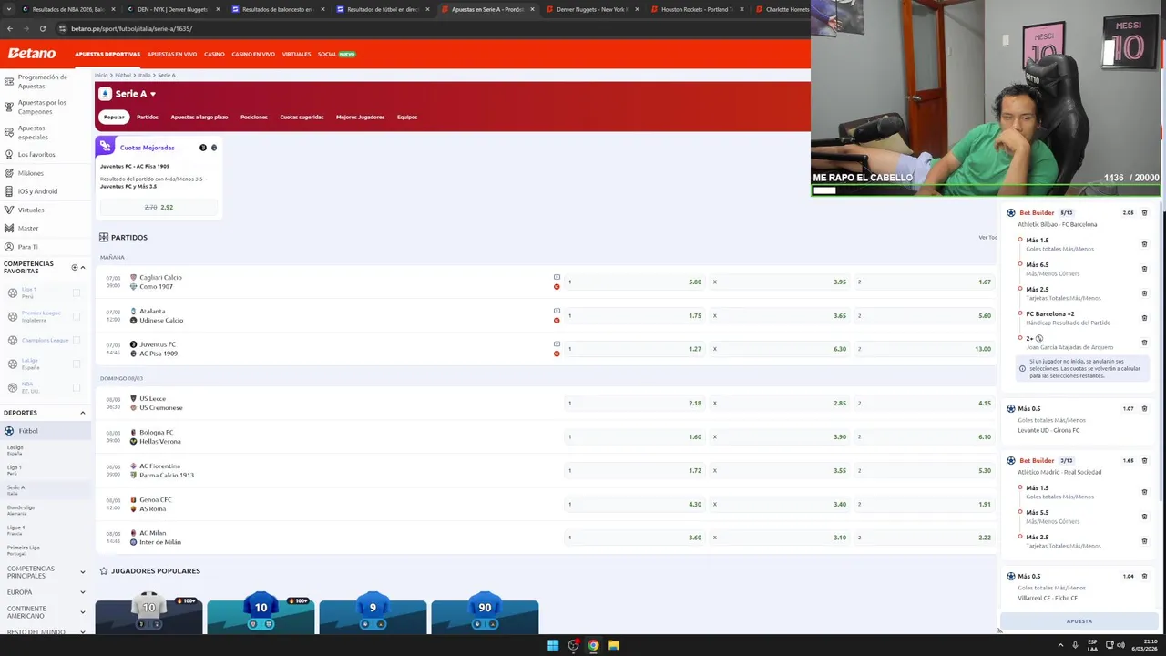Image resolution: width=1166 pixels, height=656 pixels.
Task: Remove the FC Barcelona +2 handicap selection
Action: pos(1145,318)
